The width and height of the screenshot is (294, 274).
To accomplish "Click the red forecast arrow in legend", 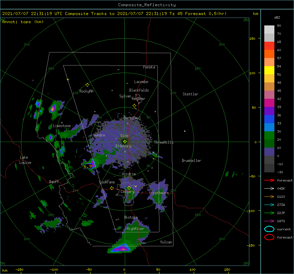I will click(x=269, y=180).
